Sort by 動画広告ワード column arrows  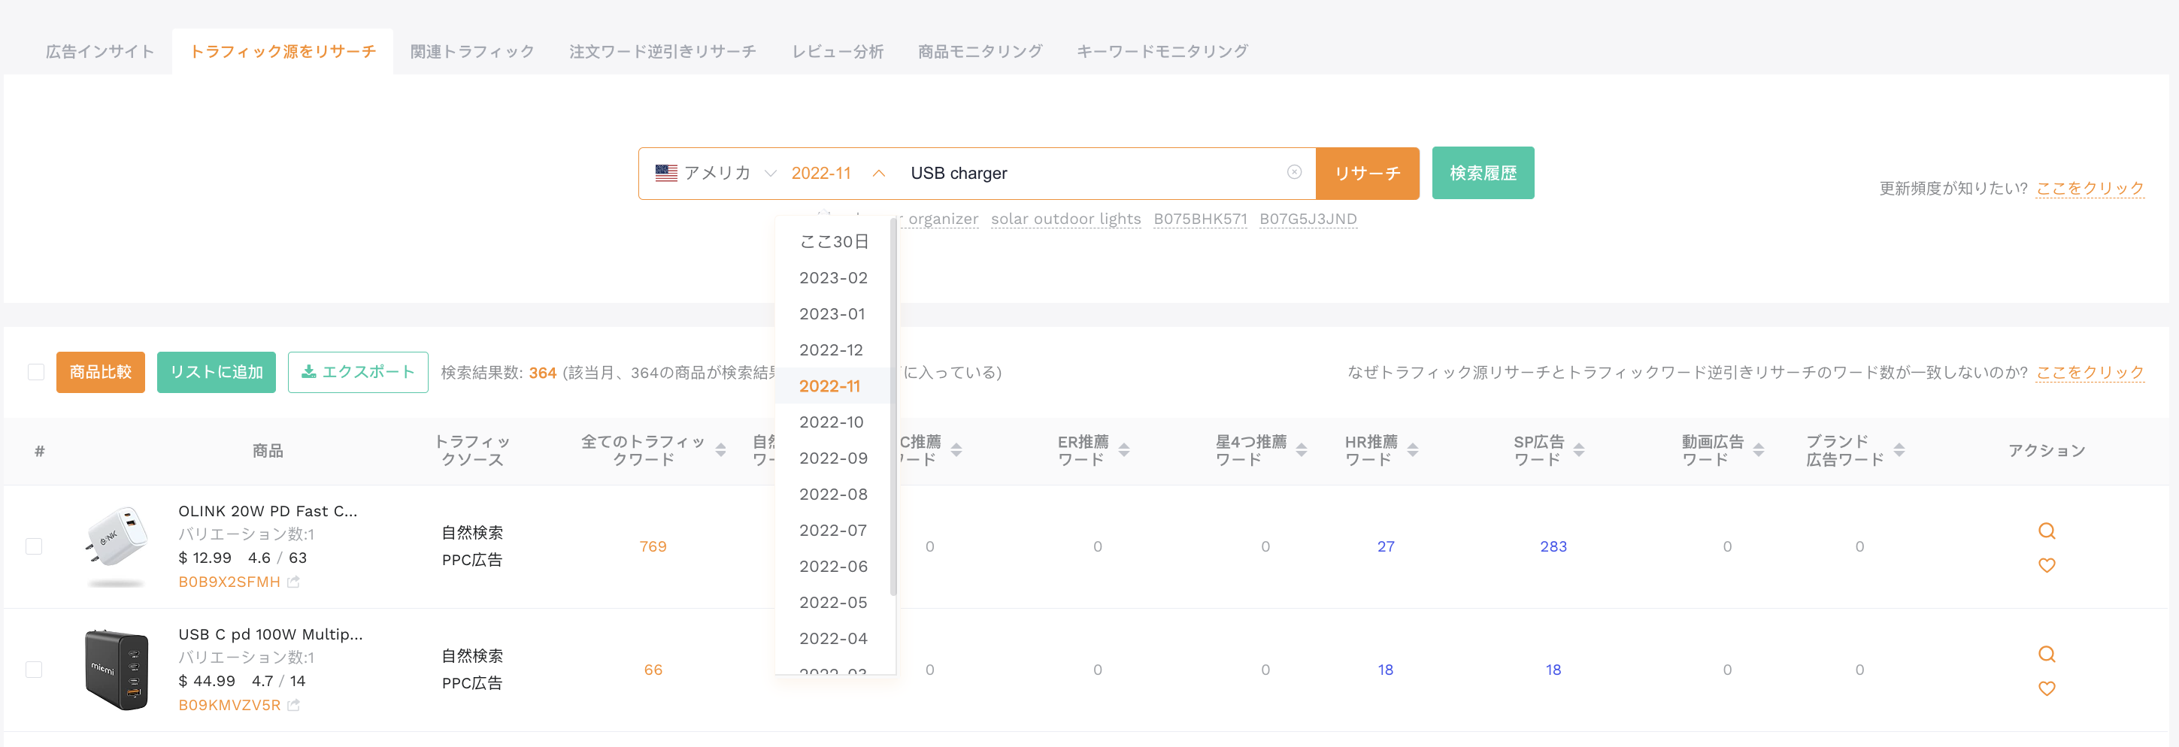coord(1759,450)
